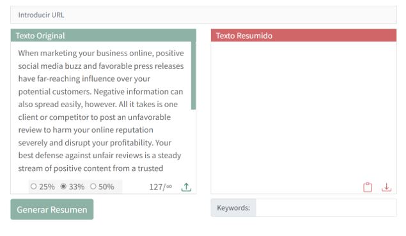Click the scrollbar track below the thumb
The height and width of the screenshot is (236, 406).
click(194, 142)
